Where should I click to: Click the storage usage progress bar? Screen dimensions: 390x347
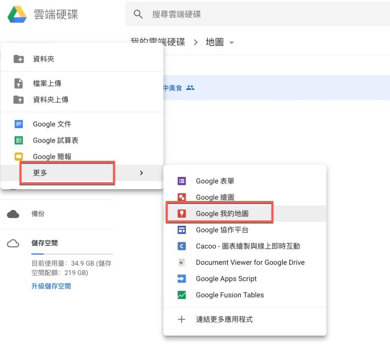[x=72, y=254]
